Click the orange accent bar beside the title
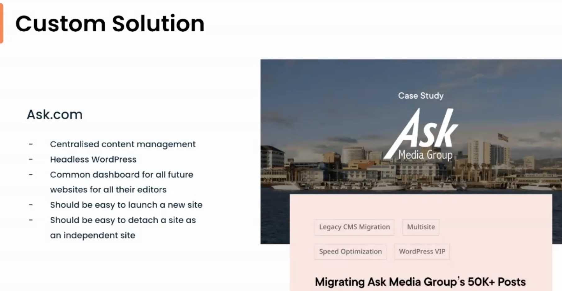562x291 pixels. point(2,23)
